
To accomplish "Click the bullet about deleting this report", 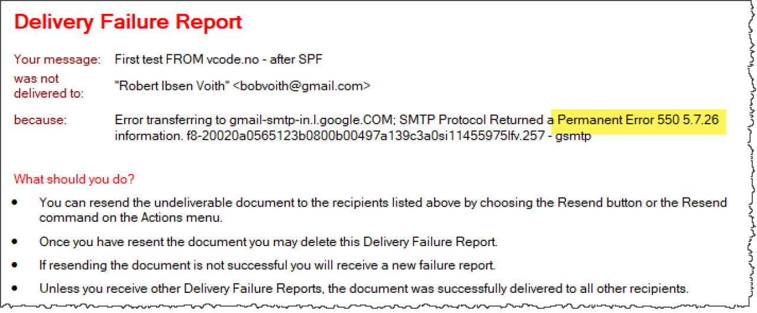I will pos(268,241).
